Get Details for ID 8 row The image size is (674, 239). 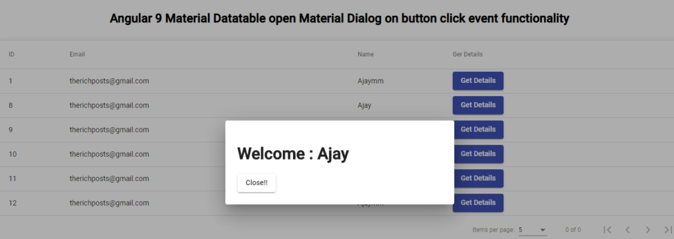(x=478, y=105)
